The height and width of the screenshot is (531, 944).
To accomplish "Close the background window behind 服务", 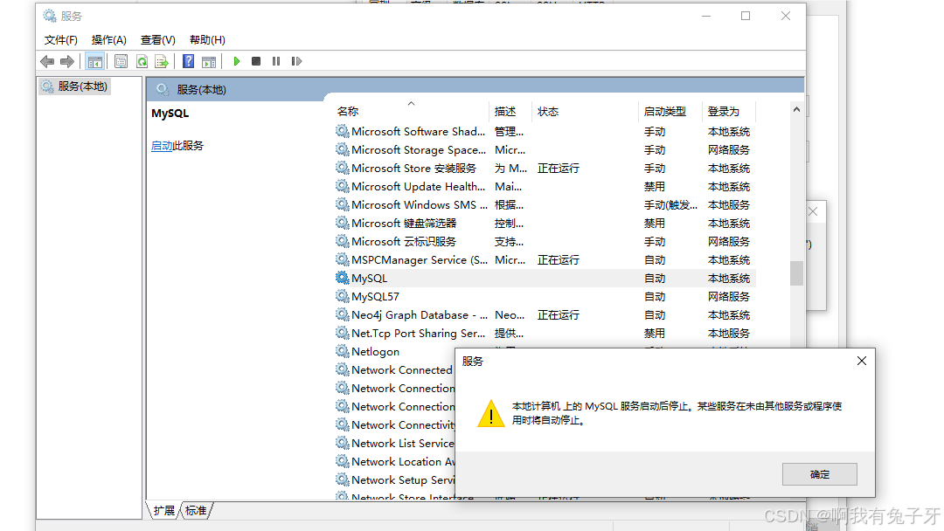I will click(813, 211).
